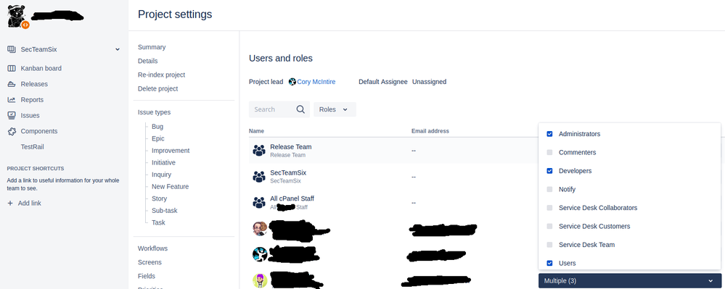Click the Components puzzle icon
The width and height of the screenshot is (725, 289).
point(12,131)
